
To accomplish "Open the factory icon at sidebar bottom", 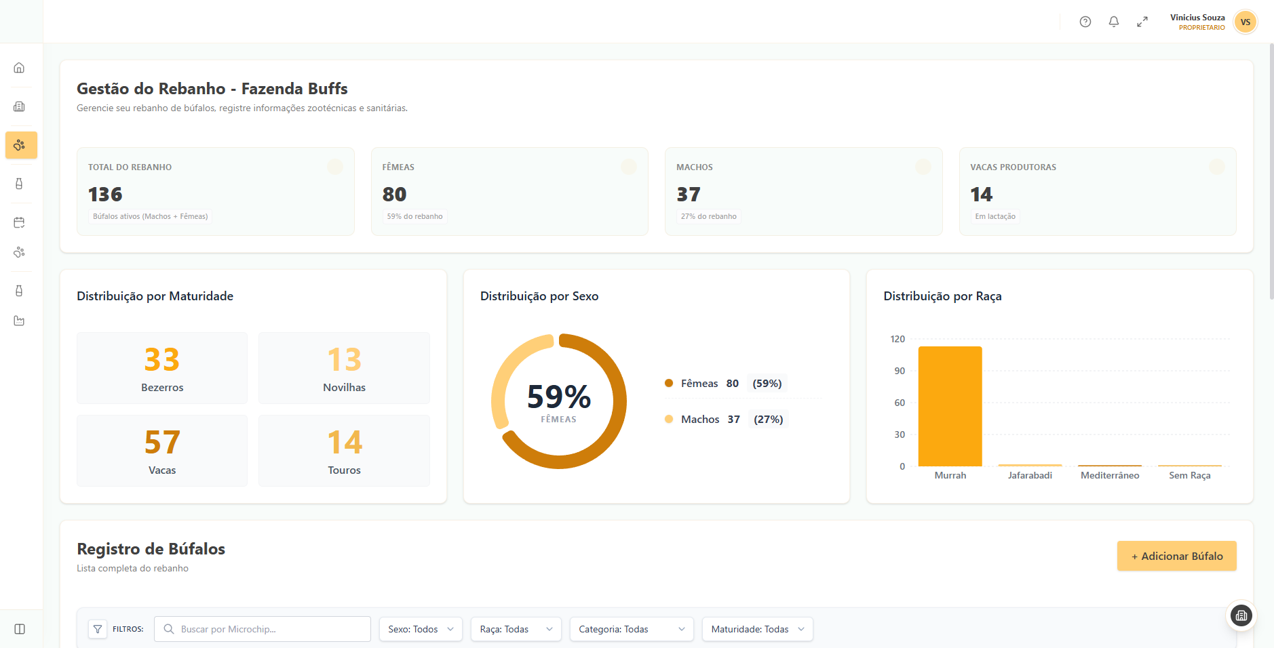I will pos(20,320).
